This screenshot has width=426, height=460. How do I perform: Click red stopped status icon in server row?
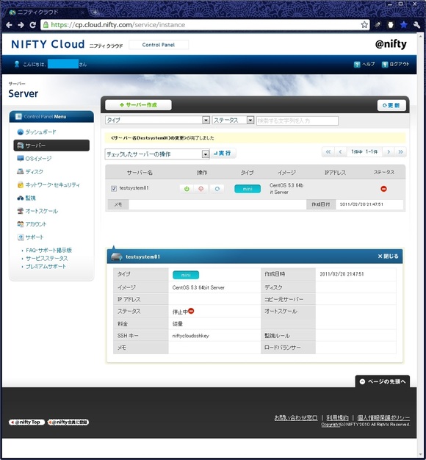tap(383, 189)
